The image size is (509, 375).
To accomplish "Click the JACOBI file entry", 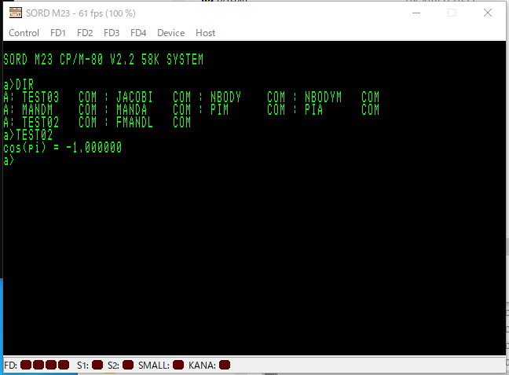I will (153, 97).
